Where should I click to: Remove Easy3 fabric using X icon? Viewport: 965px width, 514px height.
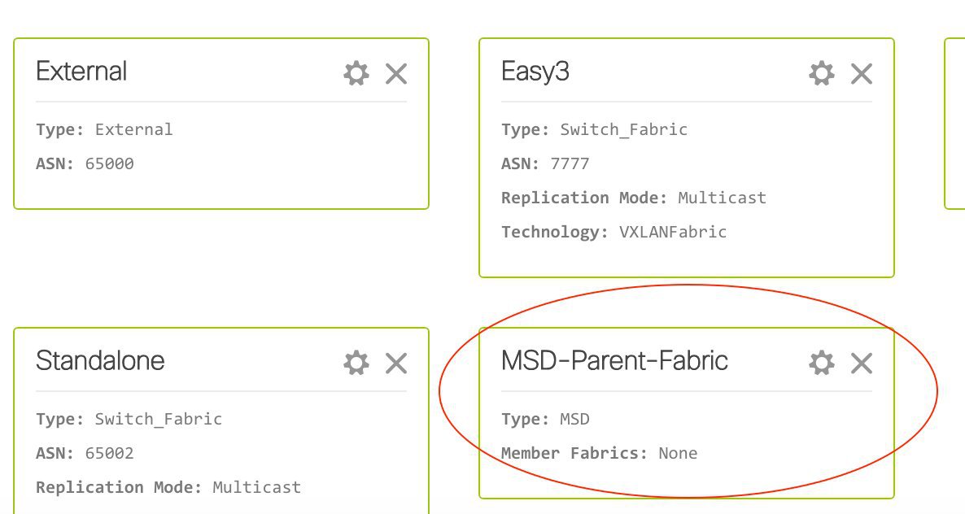click(862, 74)
